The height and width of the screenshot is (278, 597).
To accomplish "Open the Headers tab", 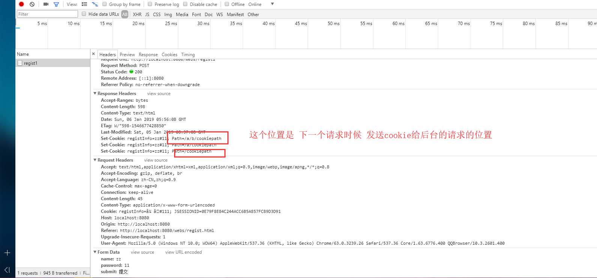I will [108, 54].
